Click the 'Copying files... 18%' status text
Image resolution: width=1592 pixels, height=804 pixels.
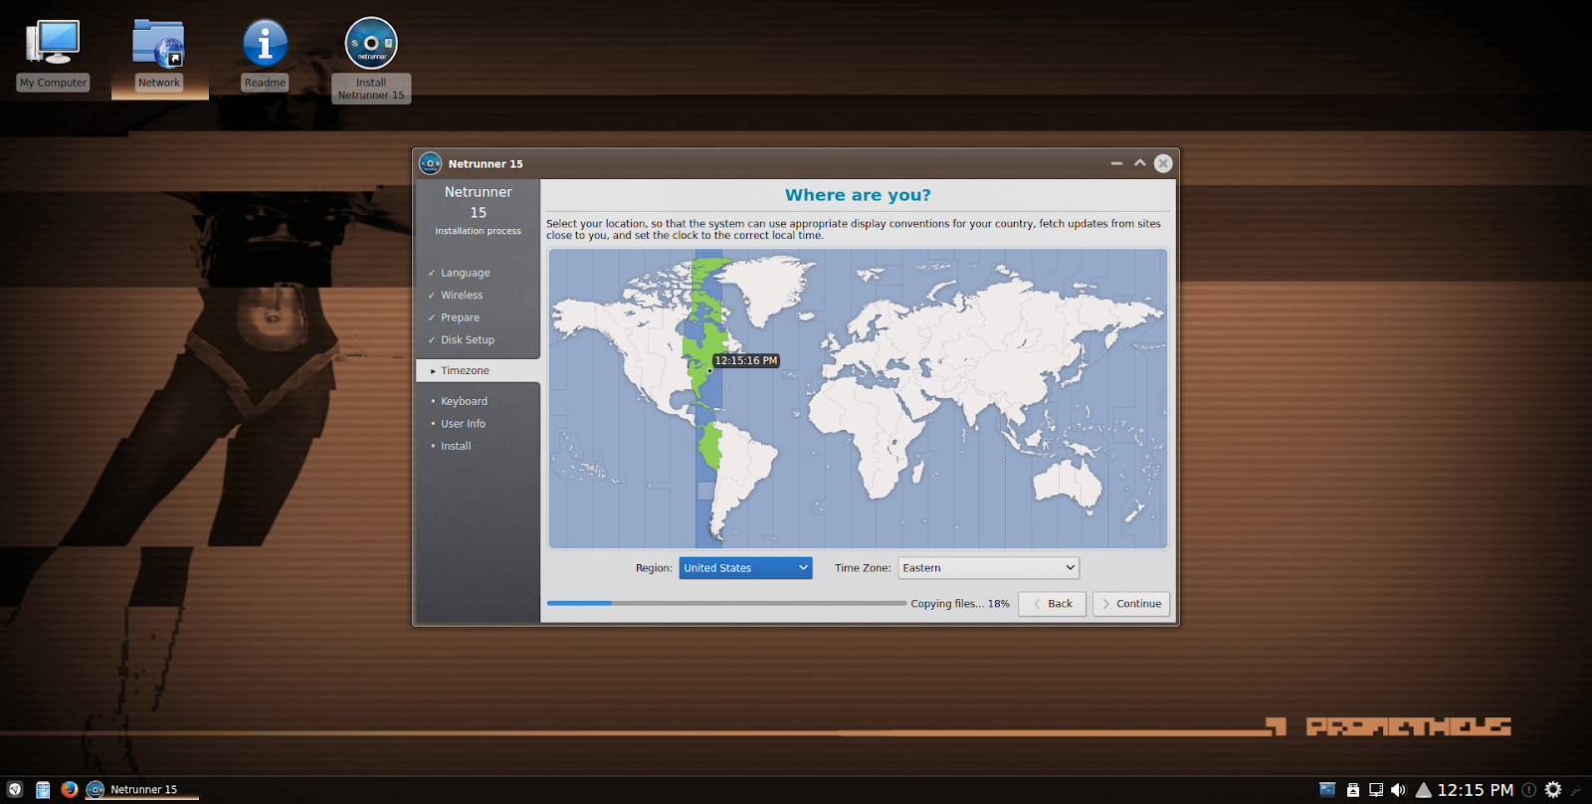pos(960,604)
